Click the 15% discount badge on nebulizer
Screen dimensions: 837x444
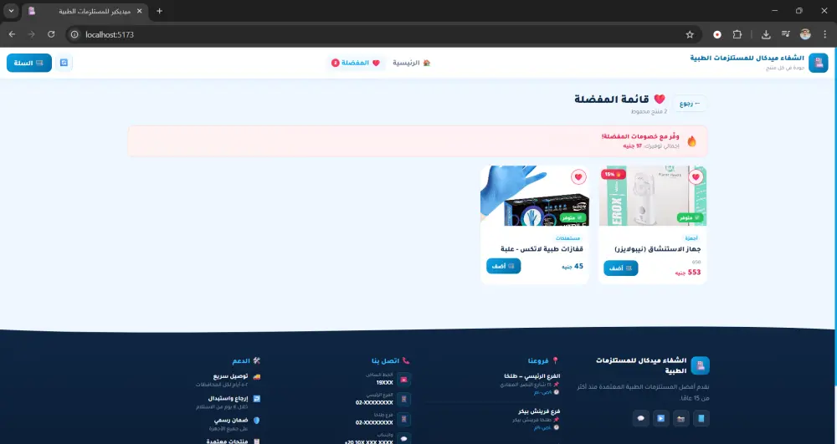[x=613, y=174]
